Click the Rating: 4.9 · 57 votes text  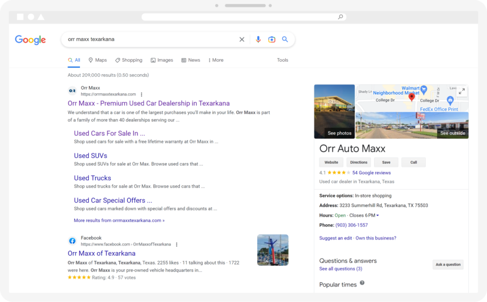point(114,278)
